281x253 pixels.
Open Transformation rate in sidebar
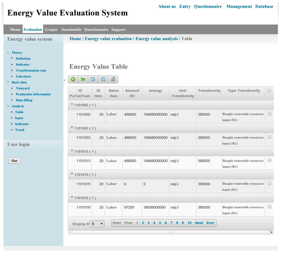pos(31,71)
